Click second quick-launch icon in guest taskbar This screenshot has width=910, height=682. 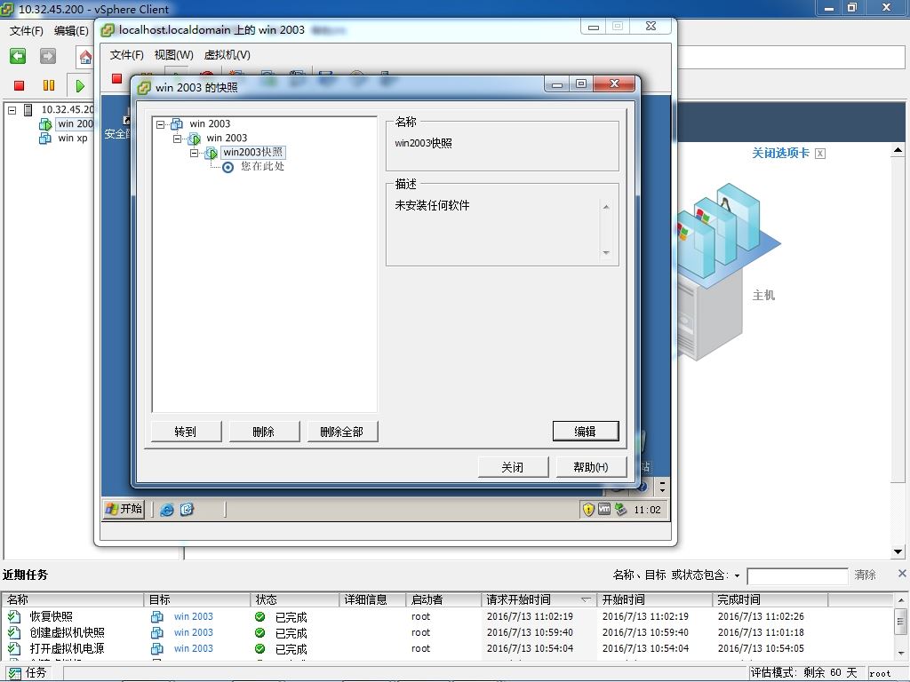(187, 510)
